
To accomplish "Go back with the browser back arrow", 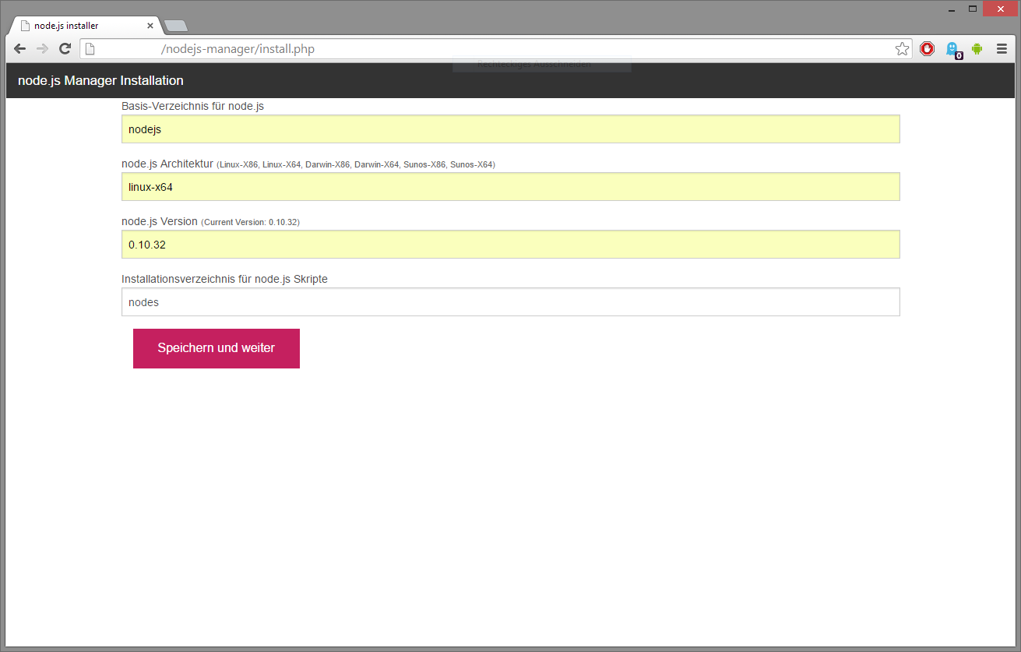I will coord(20,49).
